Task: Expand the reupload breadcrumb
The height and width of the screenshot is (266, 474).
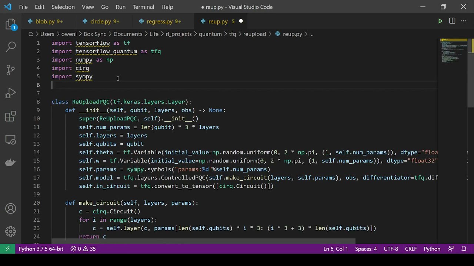Action: [255, 34]
